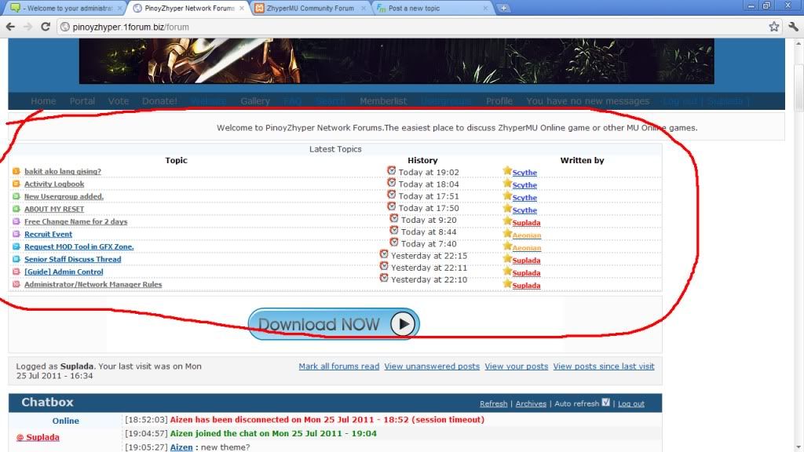Click 'Mark all forums read'

point(339,366)
